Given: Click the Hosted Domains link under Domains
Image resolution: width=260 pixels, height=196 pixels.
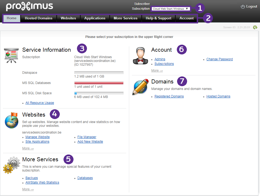Looking at the screenshot, I should pos(218,96).
